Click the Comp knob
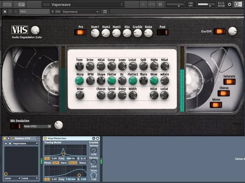 coord(112,66)
